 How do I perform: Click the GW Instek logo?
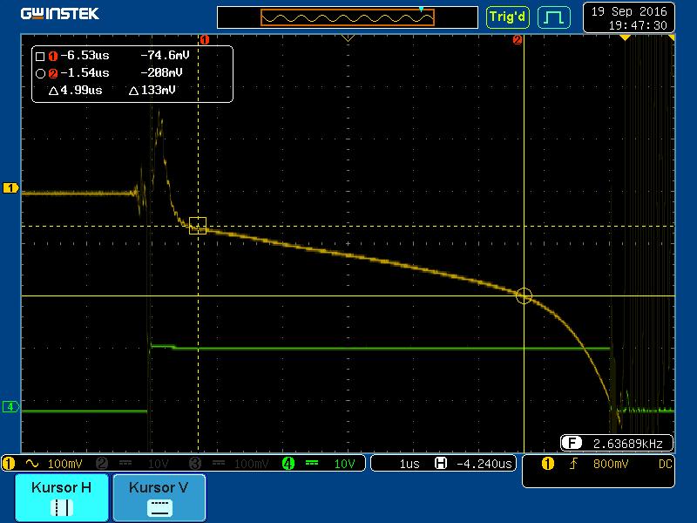(60, 14)
